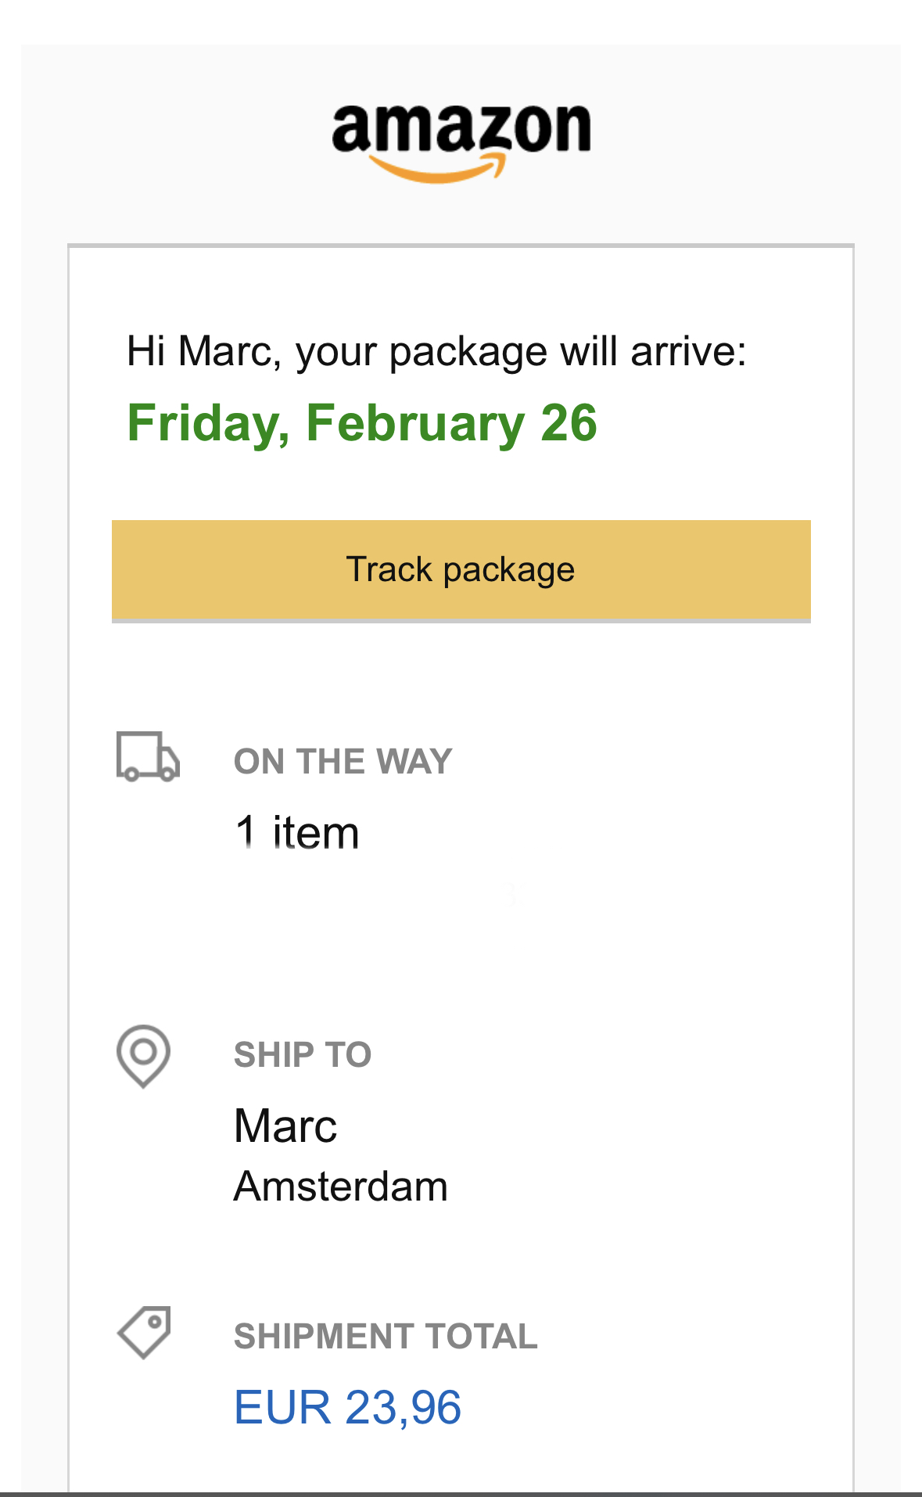Click the price tag icon
Screen dimensions: 922x1497
145,1332
